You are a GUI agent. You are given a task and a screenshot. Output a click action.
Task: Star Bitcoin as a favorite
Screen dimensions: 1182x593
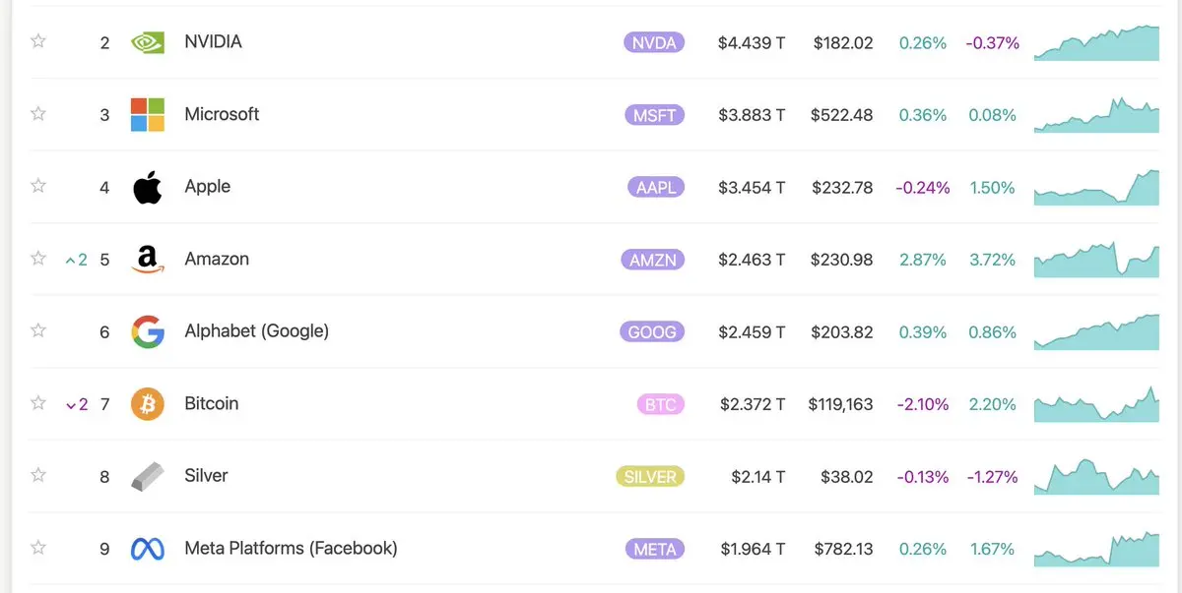point(38,403)
